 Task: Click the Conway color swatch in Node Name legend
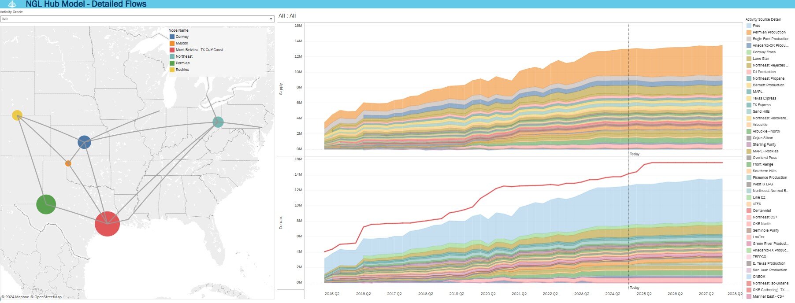[x=172, y=37]
